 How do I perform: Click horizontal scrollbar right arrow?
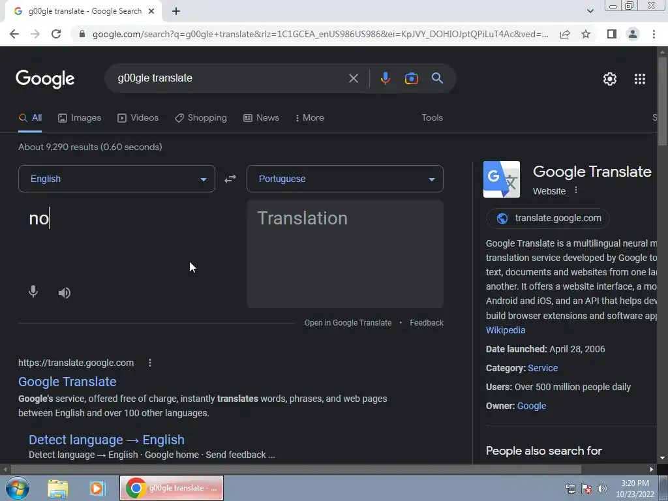click(652, 470)
